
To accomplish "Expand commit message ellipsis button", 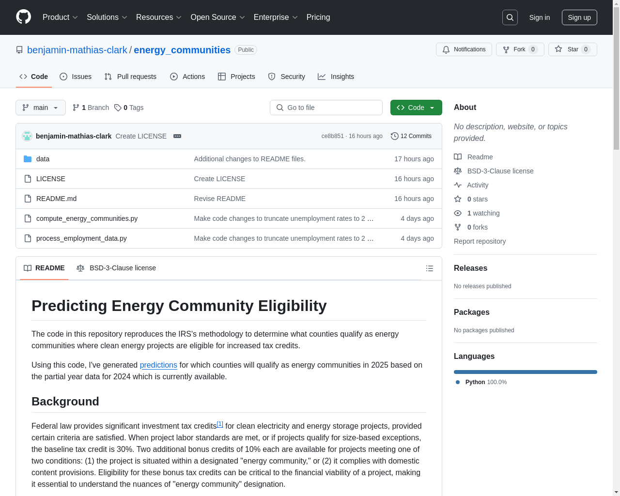I will coord(177,136).
